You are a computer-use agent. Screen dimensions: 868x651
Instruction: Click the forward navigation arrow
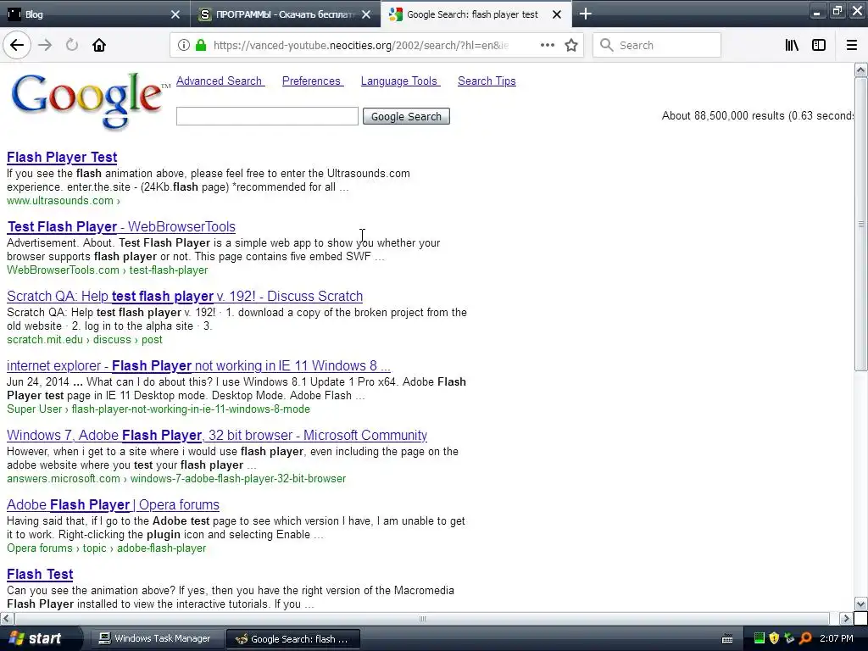point(45,45)
